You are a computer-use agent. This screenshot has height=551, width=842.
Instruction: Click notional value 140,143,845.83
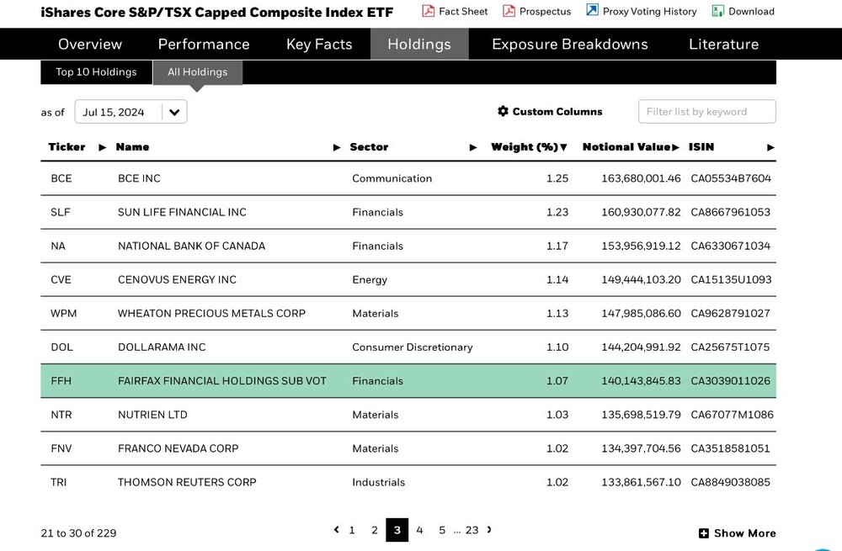[x=641, y=381]
